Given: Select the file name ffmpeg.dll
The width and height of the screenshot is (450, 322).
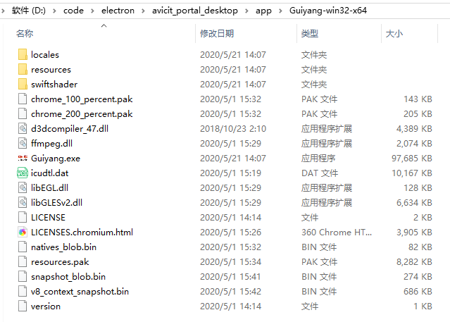Looking at the screenshot, I should pos(51,144).
